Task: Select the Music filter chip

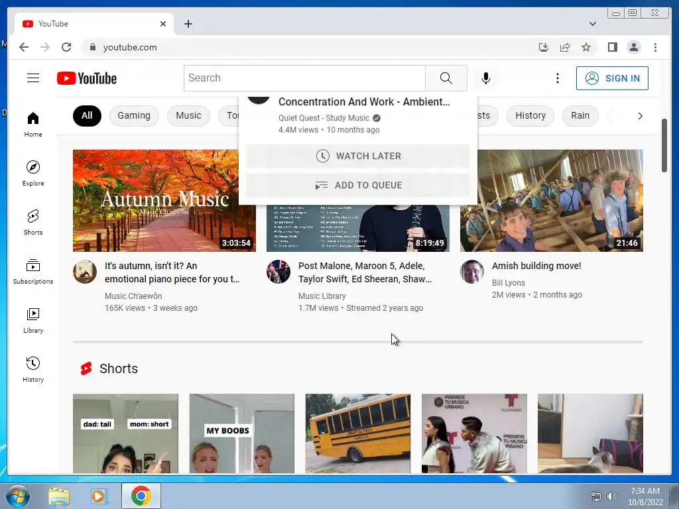Action: 188,115
